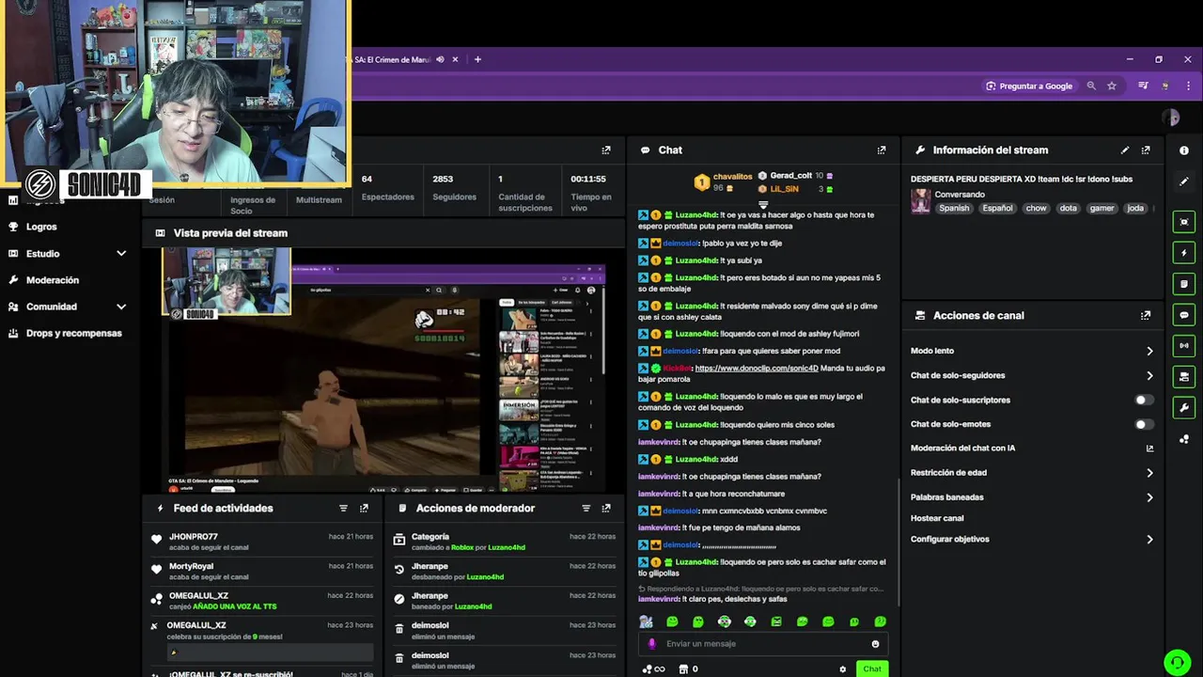
Task: Toggle Chat de solo-emotes switch
Action: [1144, 424]
